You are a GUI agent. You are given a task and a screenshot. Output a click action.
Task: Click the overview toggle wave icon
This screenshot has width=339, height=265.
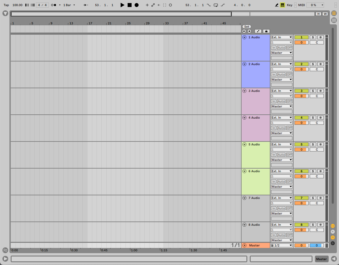(5, 250)
